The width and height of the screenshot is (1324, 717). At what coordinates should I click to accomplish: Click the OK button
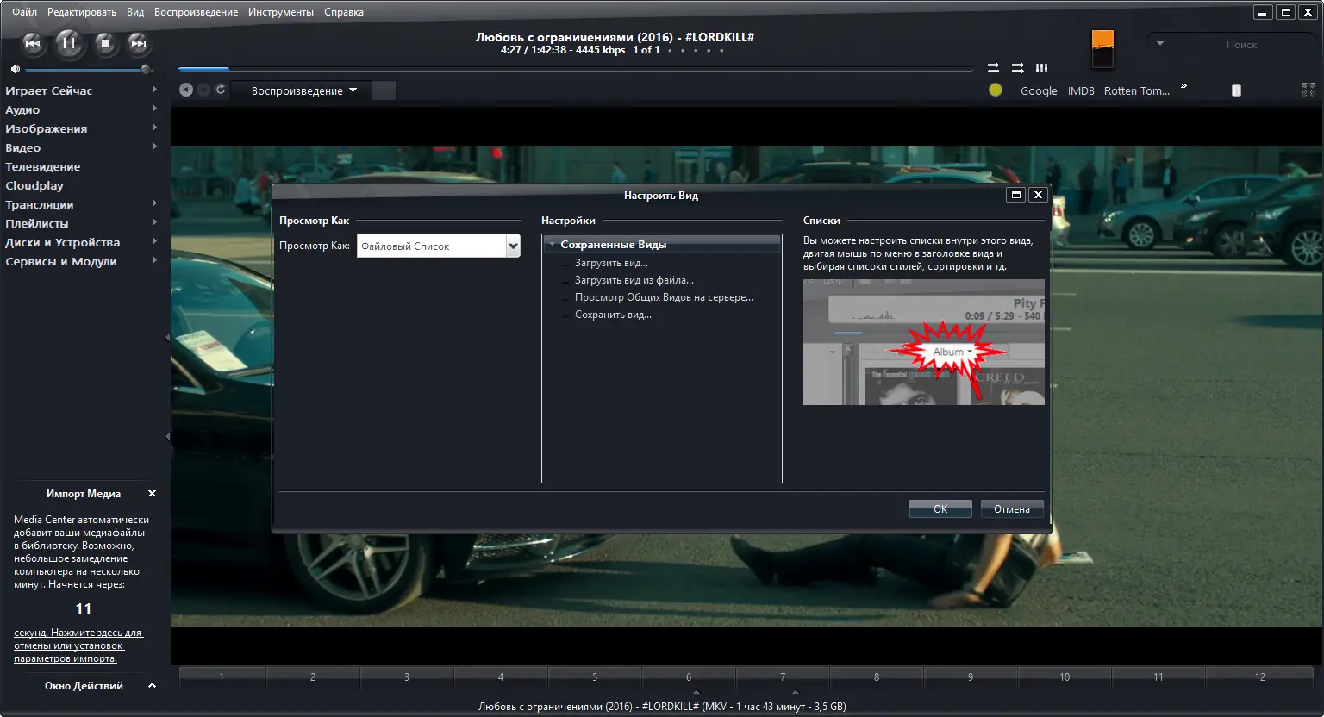(x=940, y=509)
